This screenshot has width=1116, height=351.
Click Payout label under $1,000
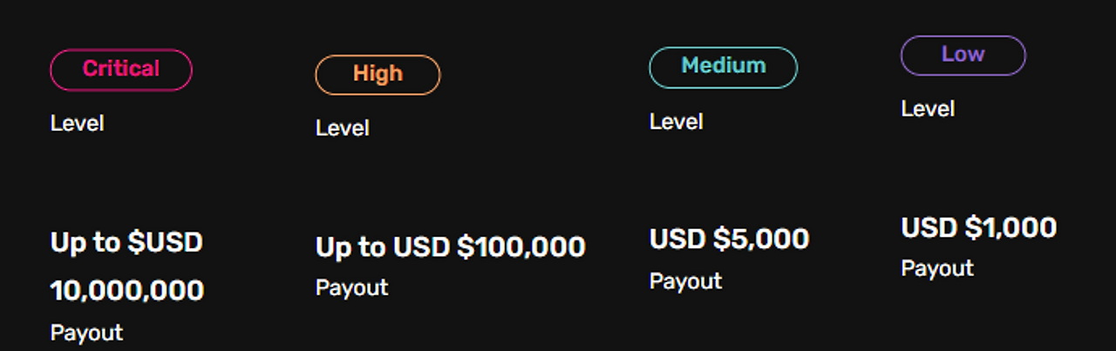click(937, 268)
